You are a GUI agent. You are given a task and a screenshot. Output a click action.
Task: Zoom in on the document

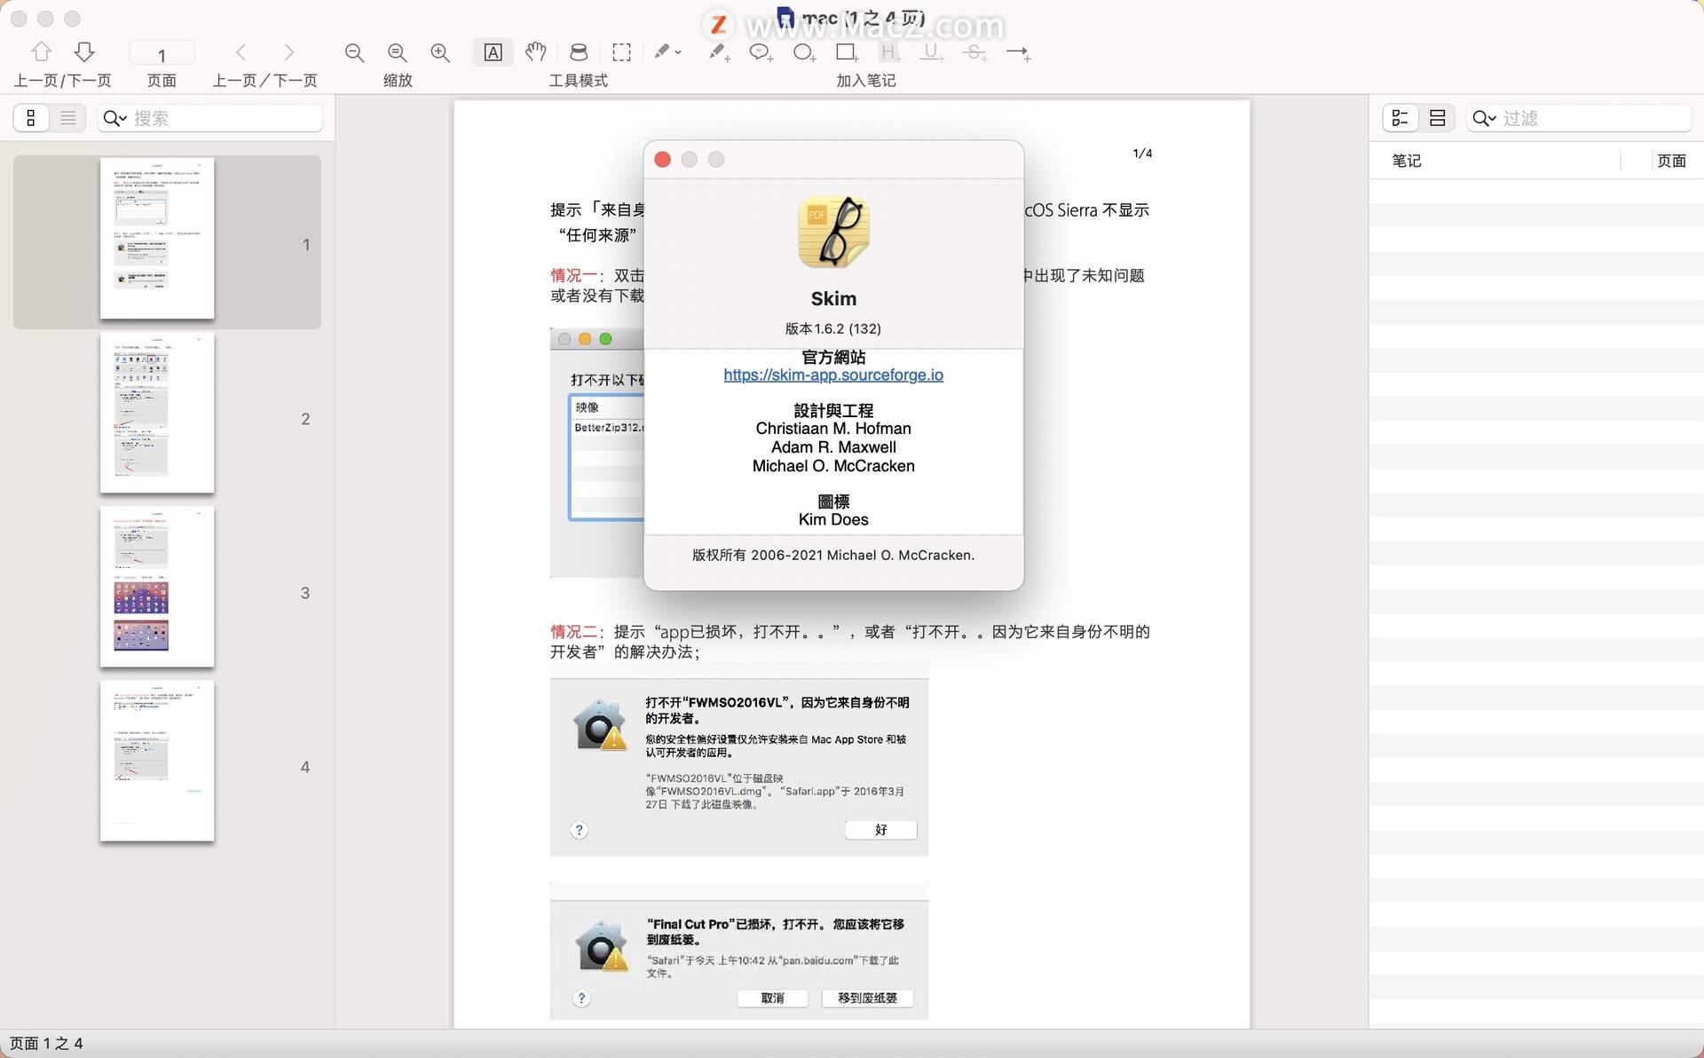(439, 52)
